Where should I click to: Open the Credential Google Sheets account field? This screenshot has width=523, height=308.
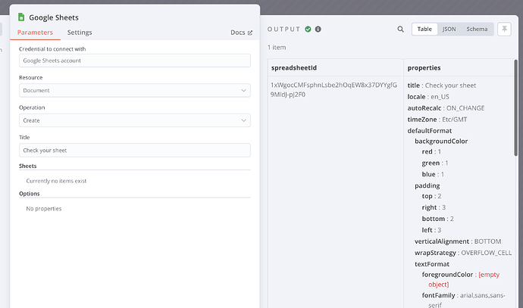pyautogui.click(x=135, y=61)
